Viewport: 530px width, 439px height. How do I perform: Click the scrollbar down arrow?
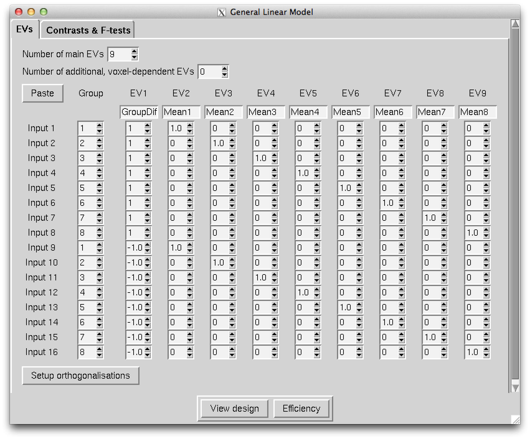(x=515, y=388)
